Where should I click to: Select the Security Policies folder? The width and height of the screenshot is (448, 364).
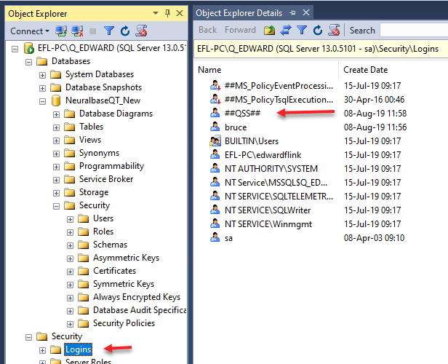[x=124, y=323]
